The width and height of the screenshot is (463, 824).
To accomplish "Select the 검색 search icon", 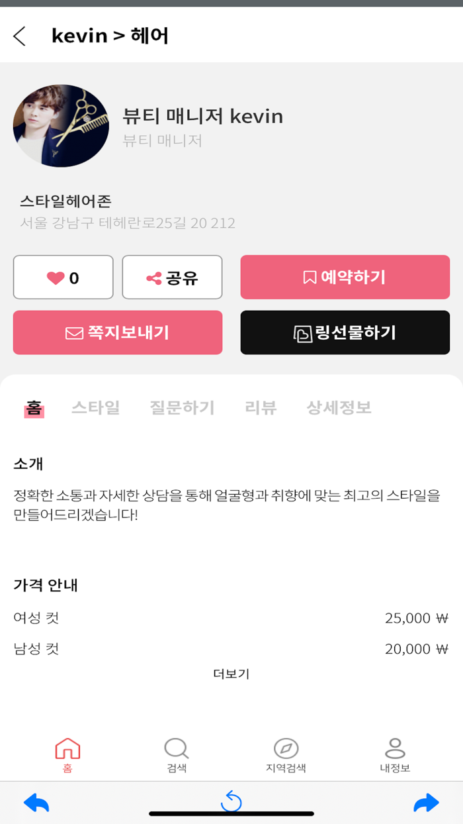I will (x=175, y=748).
